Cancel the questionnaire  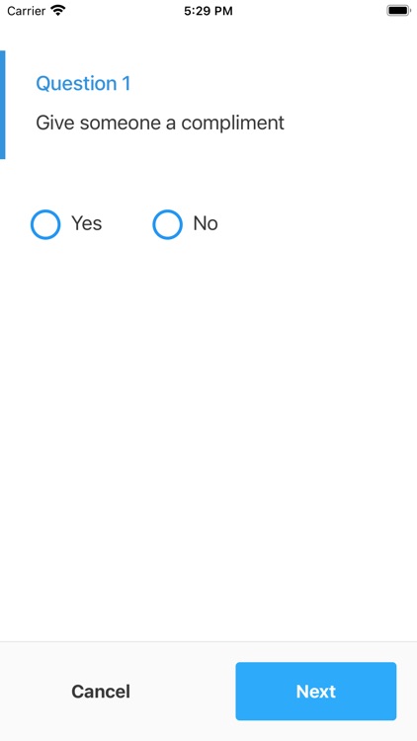point(101,692)
